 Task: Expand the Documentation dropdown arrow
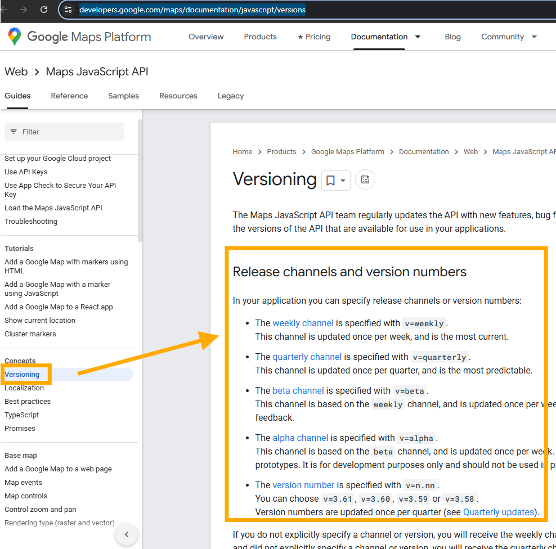pyautogui.click(x=418, y=37)
